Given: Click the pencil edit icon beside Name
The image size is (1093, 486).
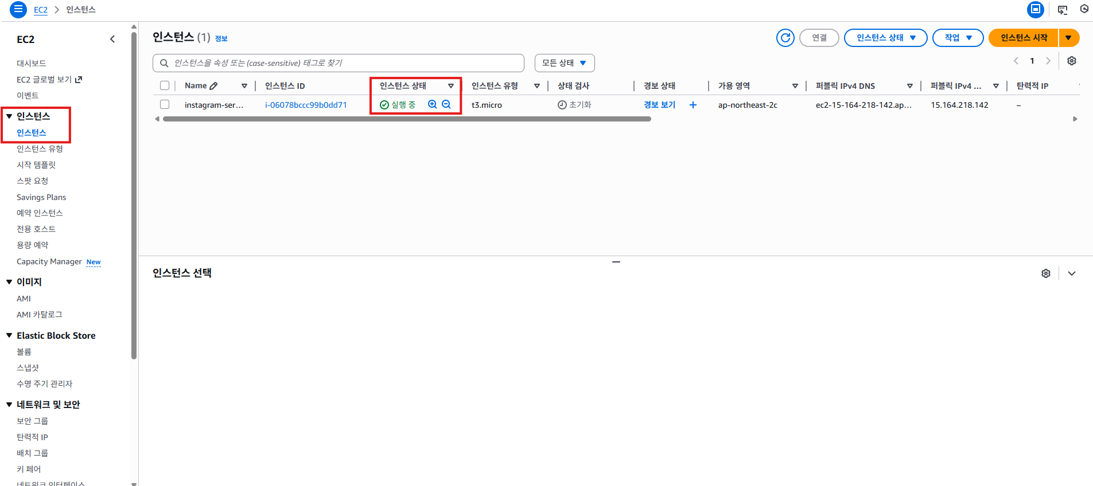Looking at the screenshot, I should 213,86.
